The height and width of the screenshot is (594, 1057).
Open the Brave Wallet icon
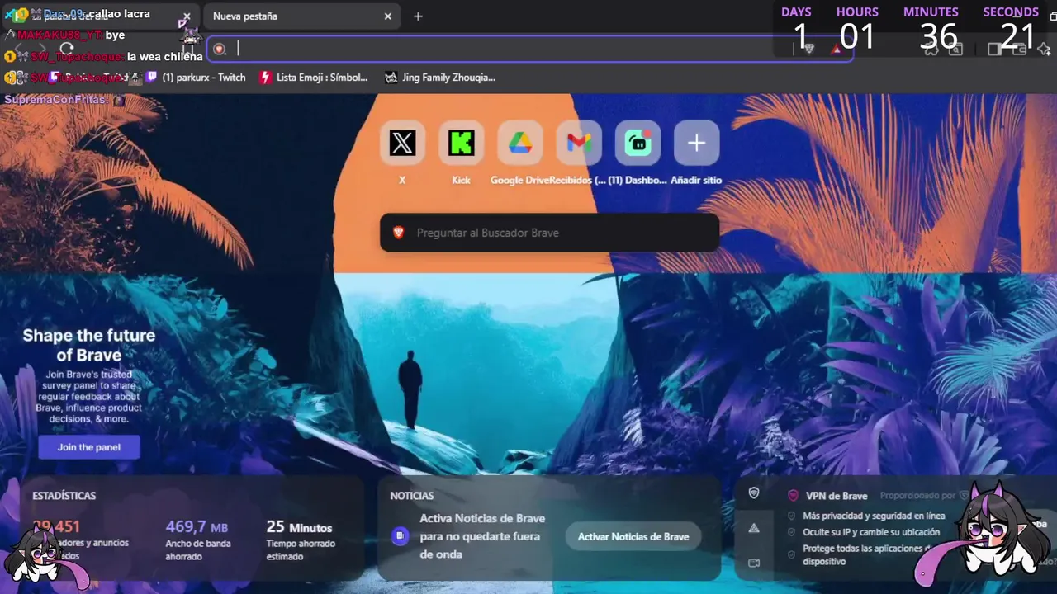(1020, 49)
